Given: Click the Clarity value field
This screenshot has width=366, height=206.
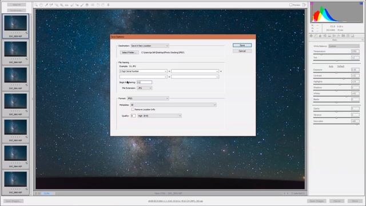Looking at the screenshot, I should click(355, 109).
